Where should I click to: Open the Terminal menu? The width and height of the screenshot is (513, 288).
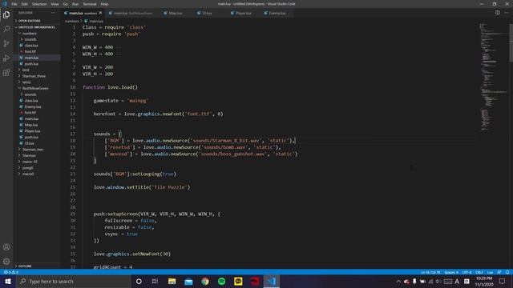coord(90,4)
